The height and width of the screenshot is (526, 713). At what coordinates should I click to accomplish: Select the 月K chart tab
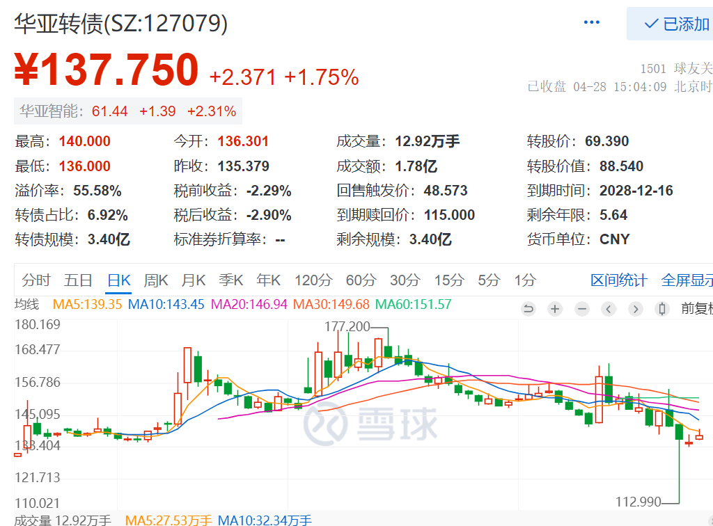click(x=194, y=280)
